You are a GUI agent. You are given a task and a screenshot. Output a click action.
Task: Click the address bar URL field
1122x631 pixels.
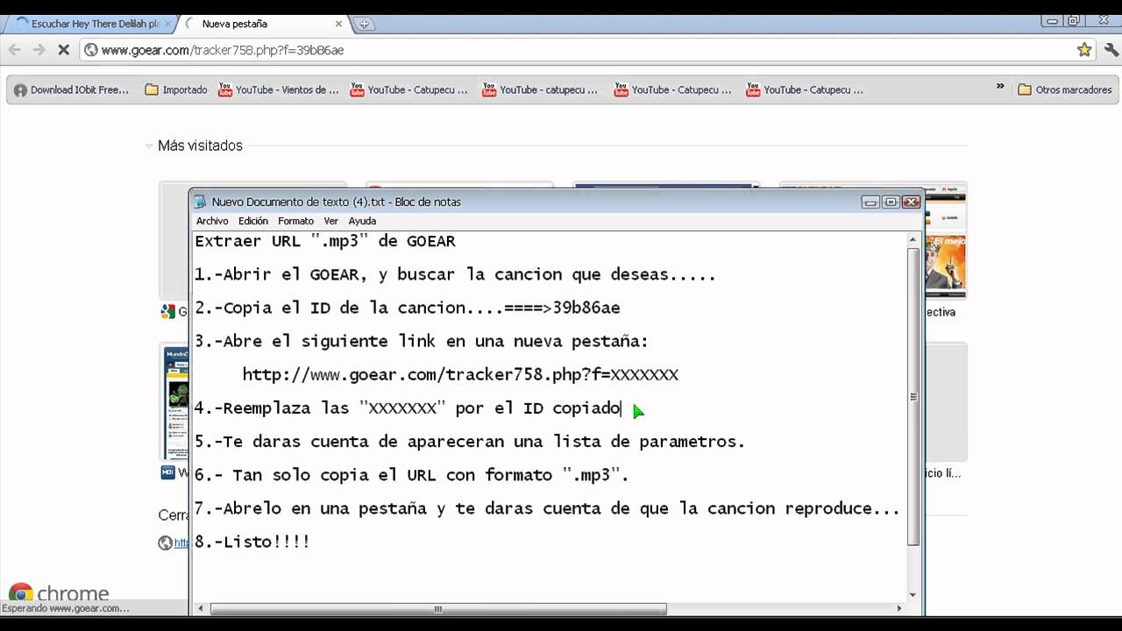[x=579, y=50]
